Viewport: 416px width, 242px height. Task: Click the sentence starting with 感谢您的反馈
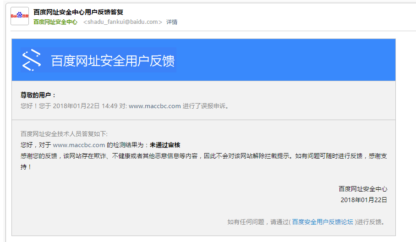204,161
